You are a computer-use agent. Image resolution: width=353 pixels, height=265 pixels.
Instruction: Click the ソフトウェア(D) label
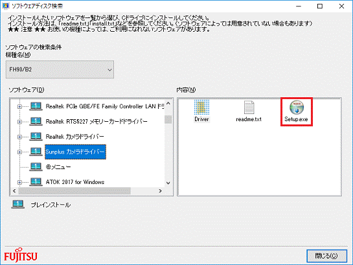pos(27,90)
